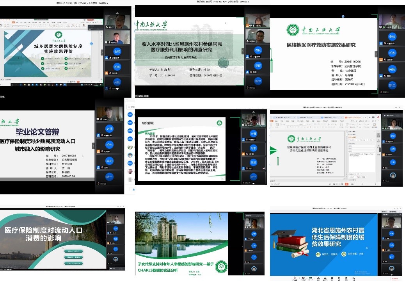Select presenter video tile in 毕业论文答辩 meeting
Viewport: 405px width, 294px height.
(x=110, y=114)
